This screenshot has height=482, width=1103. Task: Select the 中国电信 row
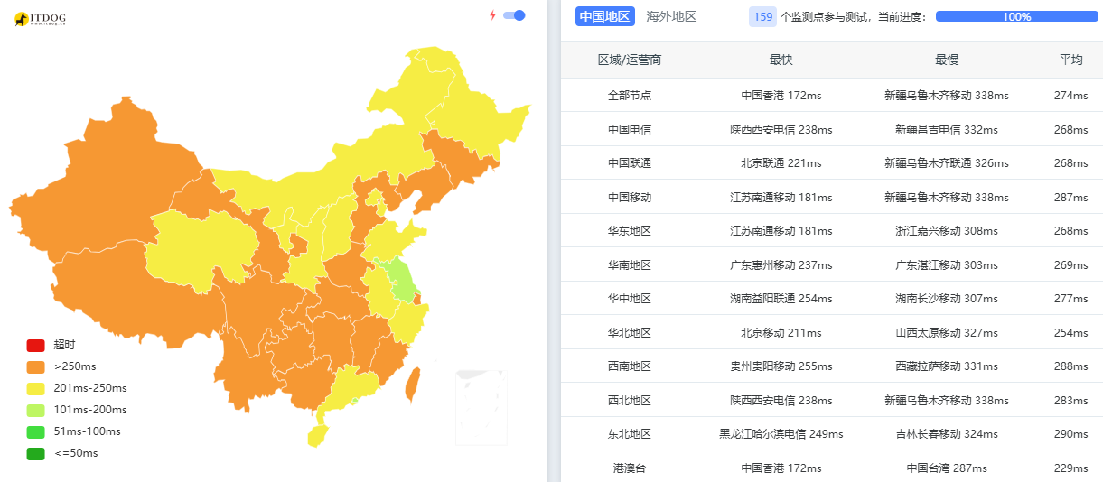[630, 129]
